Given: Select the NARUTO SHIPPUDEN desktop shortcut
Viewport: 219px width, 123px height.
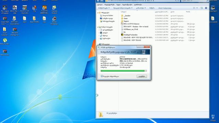Looking at the screenshot, I should point(44,10).
